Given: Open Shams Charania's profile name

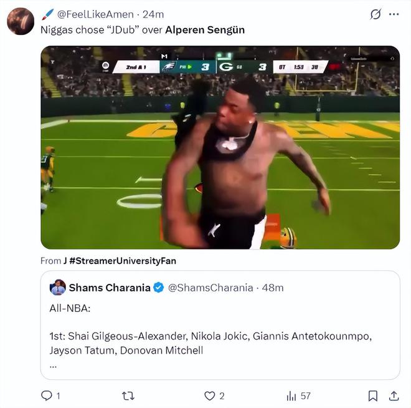Looking at the screenshot, I should [110, 288].
